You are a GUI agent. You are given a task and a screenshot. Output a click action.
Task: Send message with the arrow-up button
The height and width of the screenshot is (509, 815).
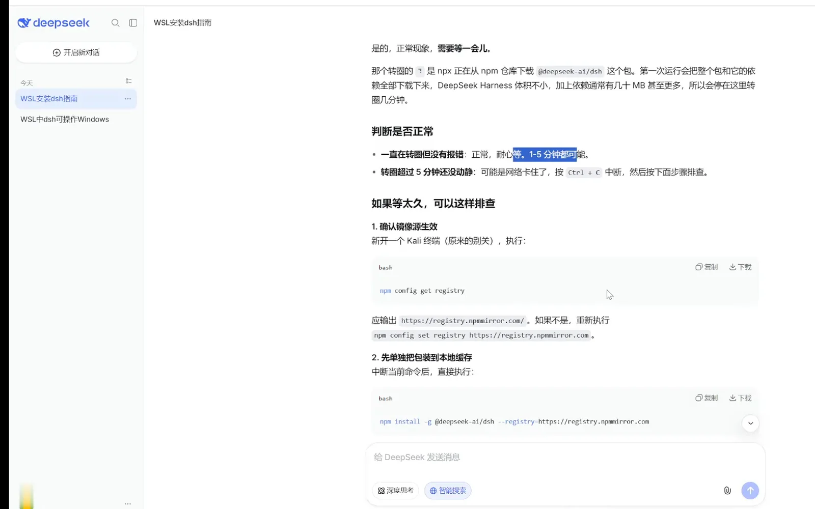(750, 491)
